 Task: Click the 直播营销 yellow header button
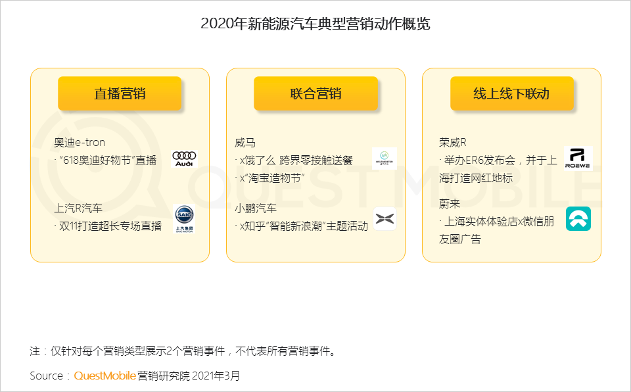coord(120,93)
